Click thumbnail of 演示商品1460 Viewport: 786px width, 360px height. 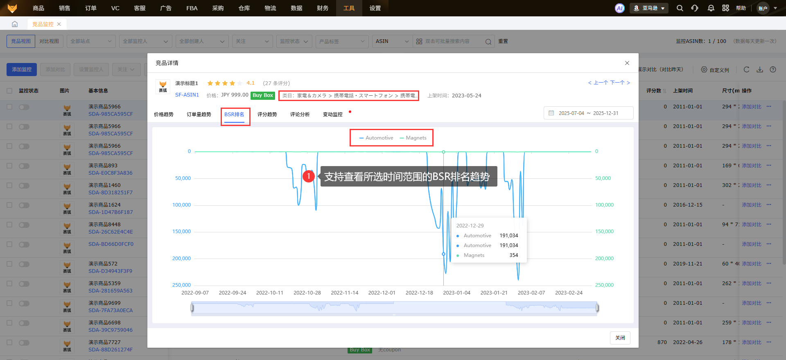coord(67,189)
